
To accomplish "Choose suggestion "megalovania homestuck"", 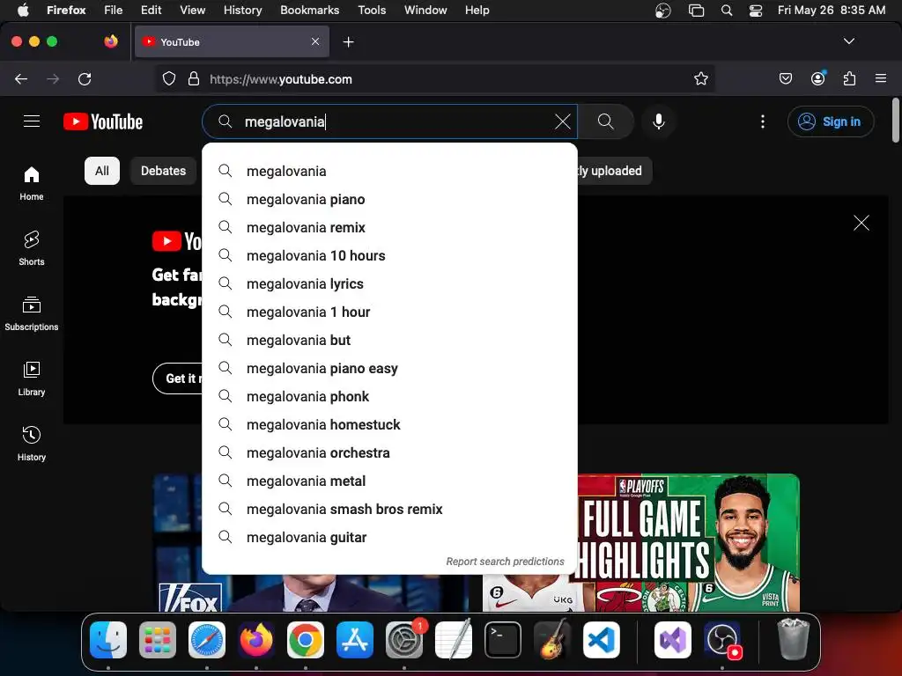I will pos(389,425).
